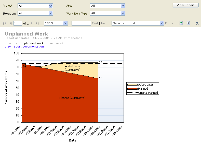Click the Find link in toolbar
This screenshot has width=201, height=154.
click(95, 23)
